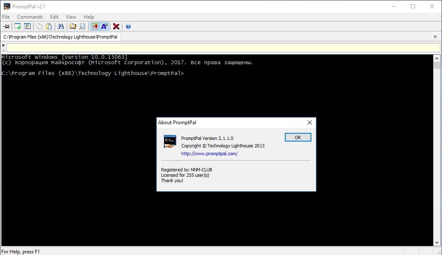The height and width of the screenshot is (255, 442).
Task: Open the Edit menu
Action: 54,17
